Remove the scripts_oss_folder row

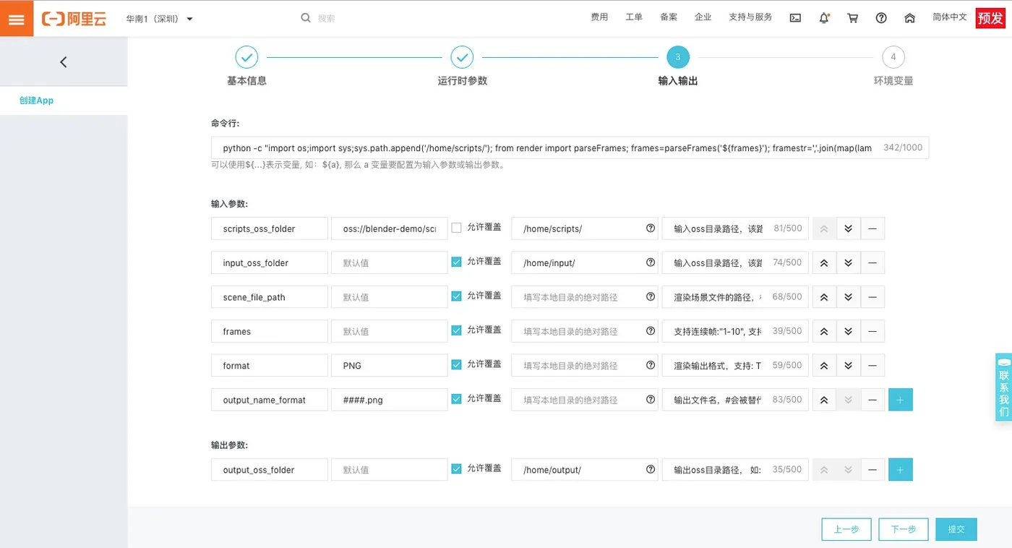[872, 228]
